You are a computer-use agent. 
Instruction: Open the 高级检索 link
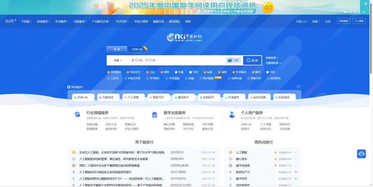pyautogui.click(x=272, y=58)
